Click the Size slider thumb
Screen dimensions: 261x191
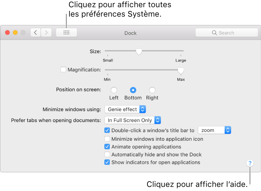click(139, 52)
